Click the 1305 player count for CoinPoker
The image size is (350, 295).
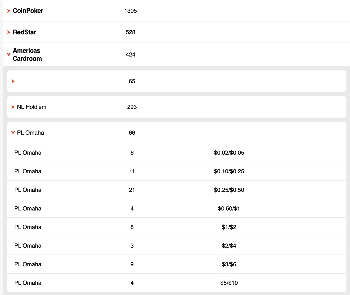coord(131,11)
